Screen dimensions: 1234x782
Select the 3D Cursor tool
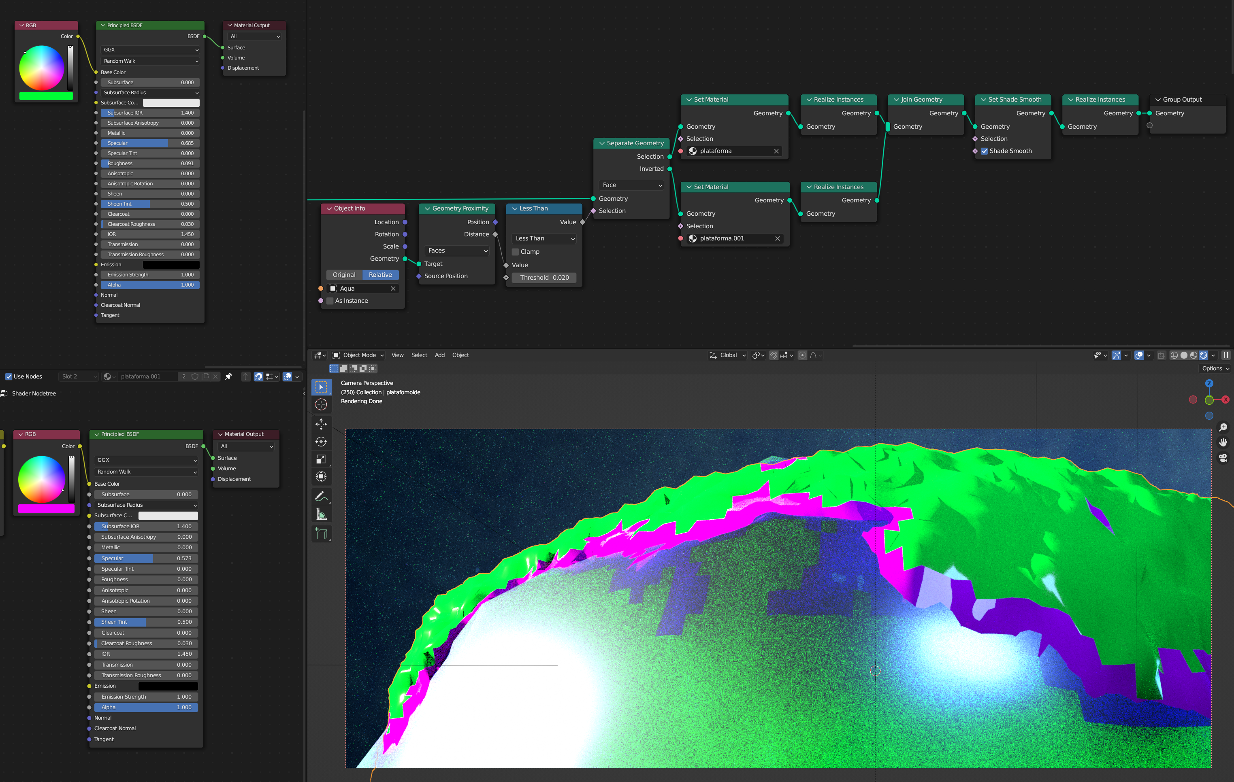(321, 405)
